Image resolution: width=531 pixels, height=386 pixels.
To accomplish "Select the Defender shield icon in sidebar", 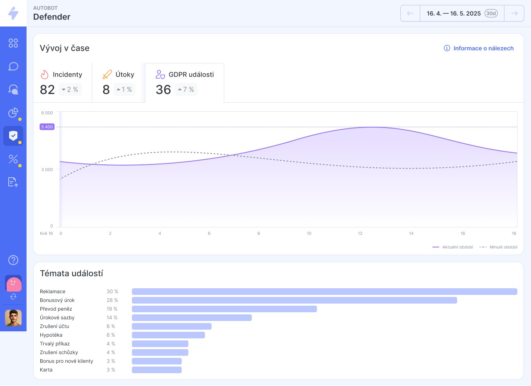I will click(x=13, y=136).
